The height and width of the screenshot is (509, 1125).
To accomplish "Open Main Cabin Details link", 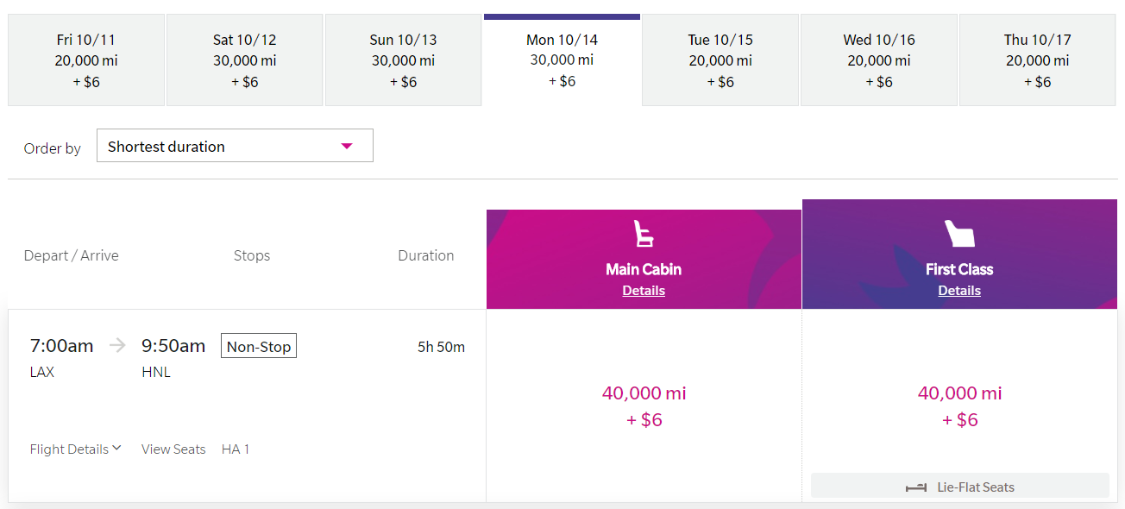I will coord(644,291).
